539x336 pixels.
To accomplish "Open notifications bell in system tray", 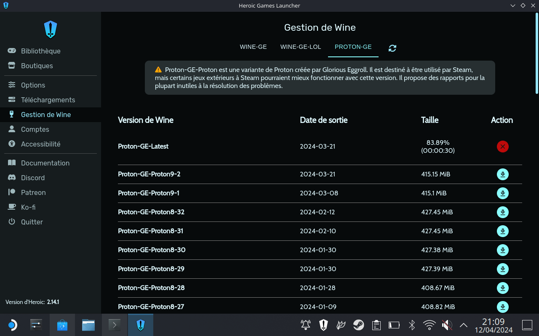I will (x=306, y=325).
